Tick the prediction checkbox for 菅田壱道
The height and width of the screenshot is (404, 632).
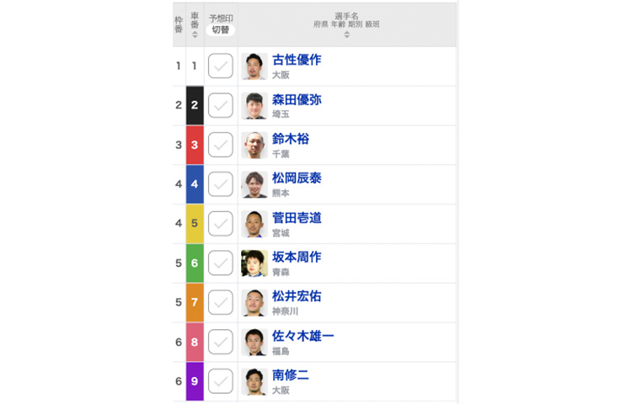click(221, 224)
